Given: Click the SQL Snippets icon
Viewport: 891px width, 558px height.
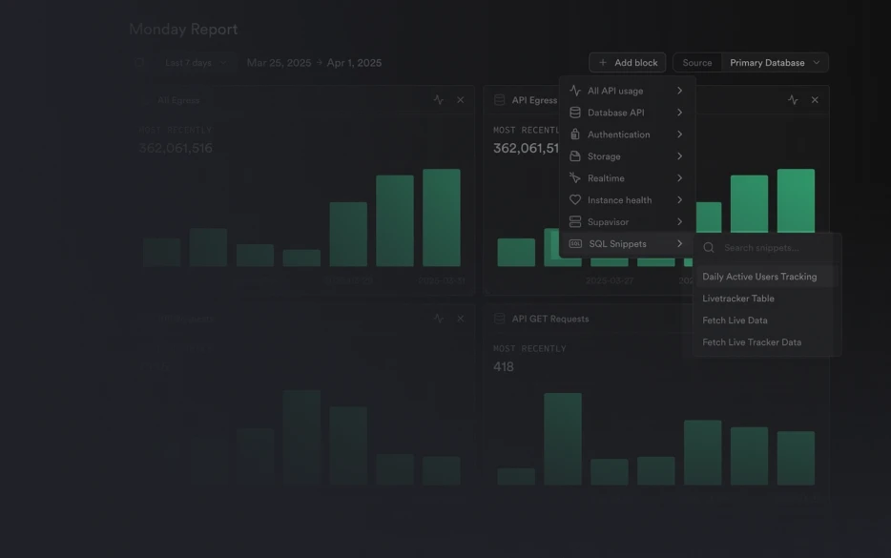Looking at the screenshot, I should coord(575,244).
